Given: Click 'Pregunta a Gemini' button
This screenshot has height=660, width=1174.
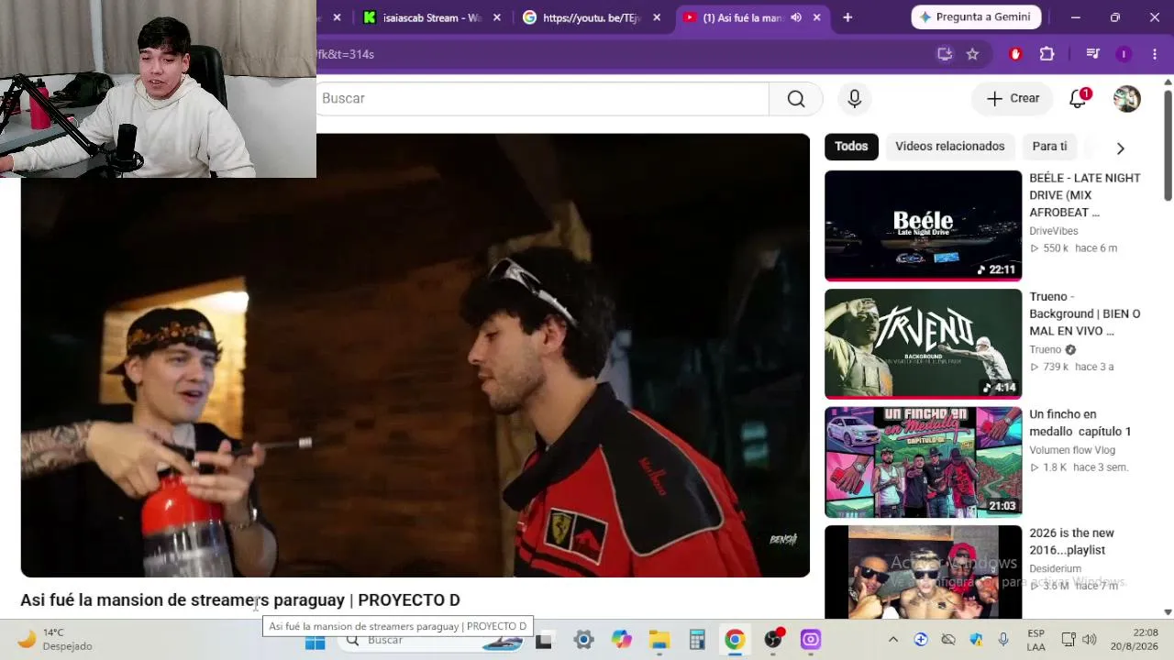Looking at the screenshot, I should [976, 17].
